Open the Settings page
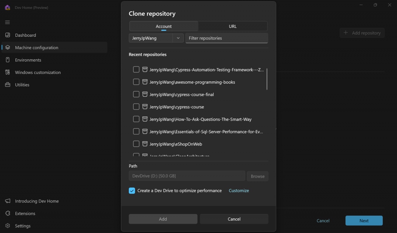The height and width of the screenshot is (233, 397). point(54,226)
